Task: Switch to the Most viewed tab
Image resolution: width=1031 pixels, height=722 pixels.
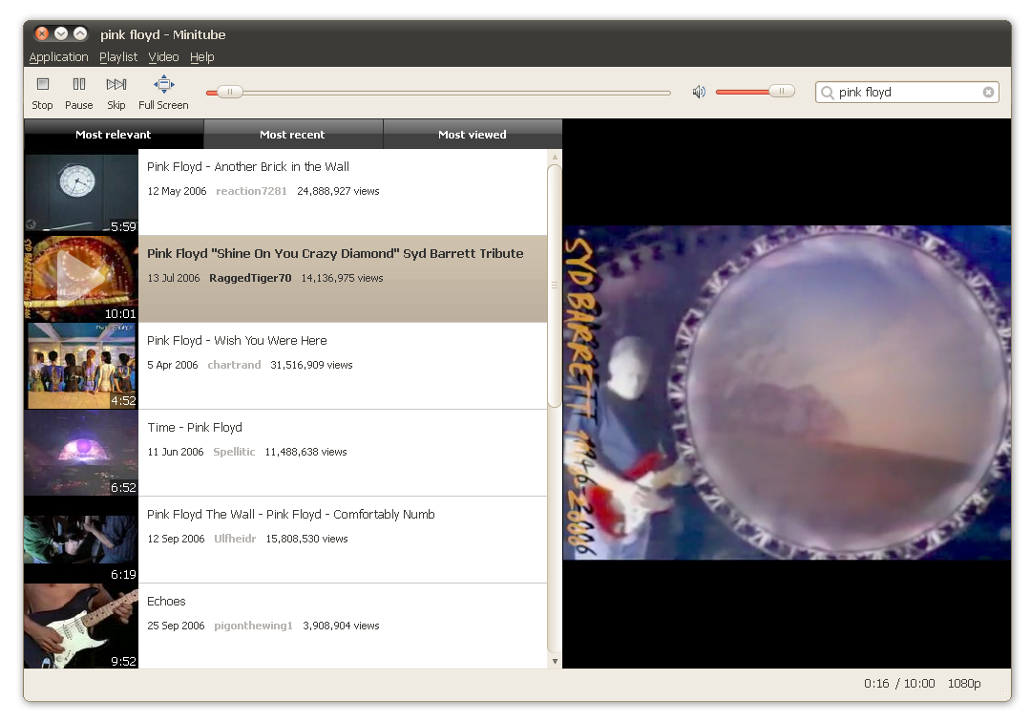Action: [473, 134]
